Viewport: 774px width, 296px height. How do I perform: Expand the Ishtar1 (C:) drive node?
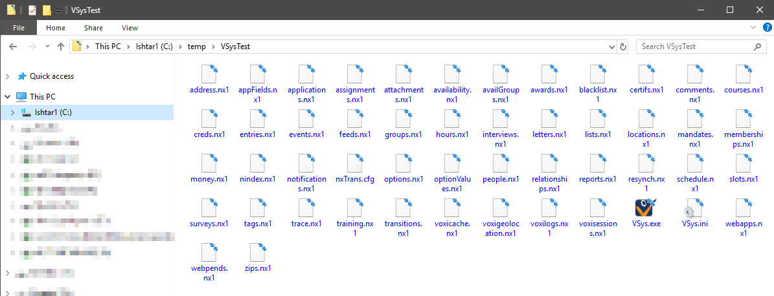point(12,112)
